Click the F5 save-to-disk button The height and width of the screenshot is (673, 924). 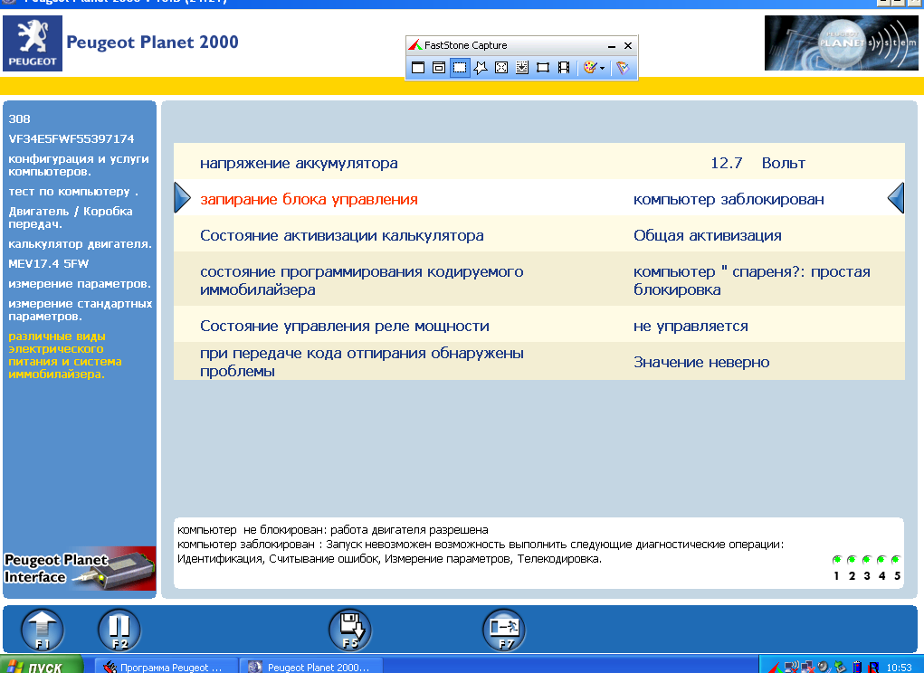(350, 630)
